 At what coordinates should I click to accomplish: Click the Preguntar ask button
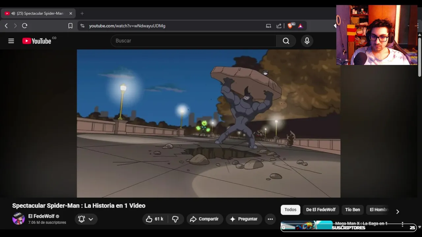[244, 219]
